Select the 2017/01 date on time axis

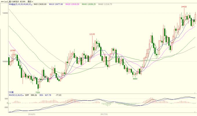point(104,114)
